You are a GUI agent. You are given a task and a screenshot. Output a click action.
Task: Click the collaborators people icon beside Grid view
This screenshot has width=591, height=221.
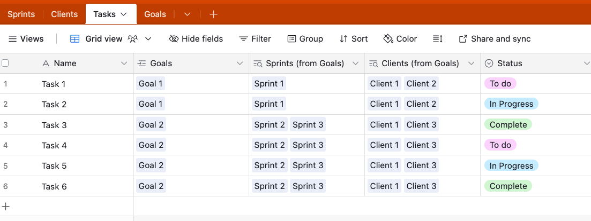coord(132,38)
